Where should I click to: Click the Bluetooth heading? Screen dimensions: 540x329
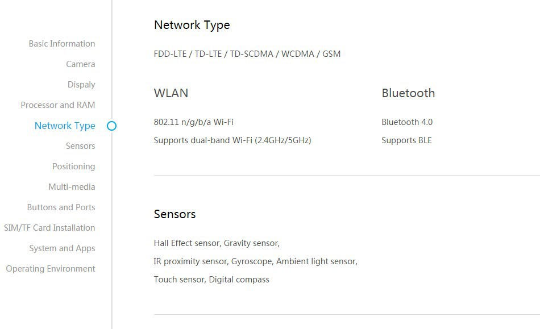point(408,93)
